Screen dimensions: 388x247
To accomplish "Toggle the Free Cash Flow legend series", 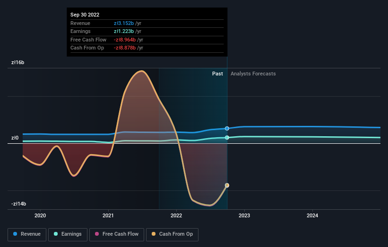I will (117, 234).
